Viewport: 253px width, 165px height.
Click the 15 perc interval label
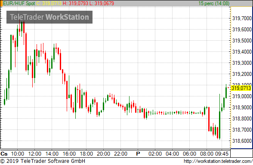(x=214, y=3)
